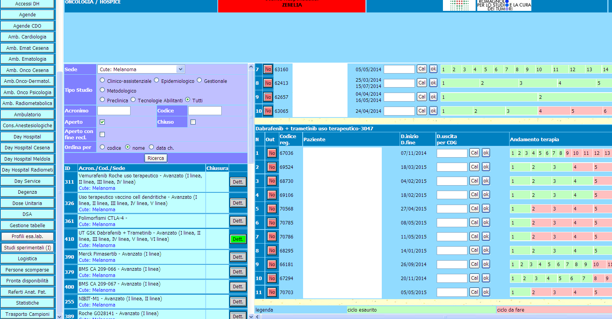Click Cute: Melanoma link under study 311

point(97,188)
